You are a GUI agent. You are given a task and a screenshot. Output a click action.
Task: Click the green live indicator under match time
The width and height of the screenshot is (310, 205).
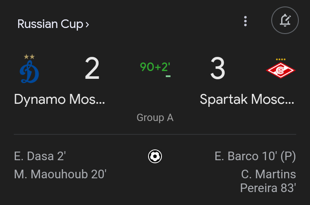click(x=168, y=76)
